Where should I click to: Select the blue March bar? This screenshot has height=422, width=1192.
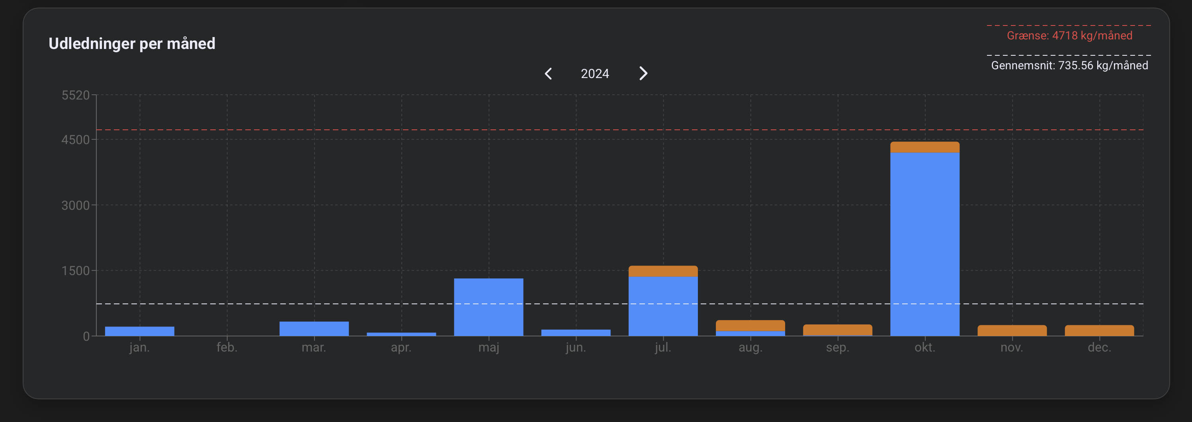314,328
